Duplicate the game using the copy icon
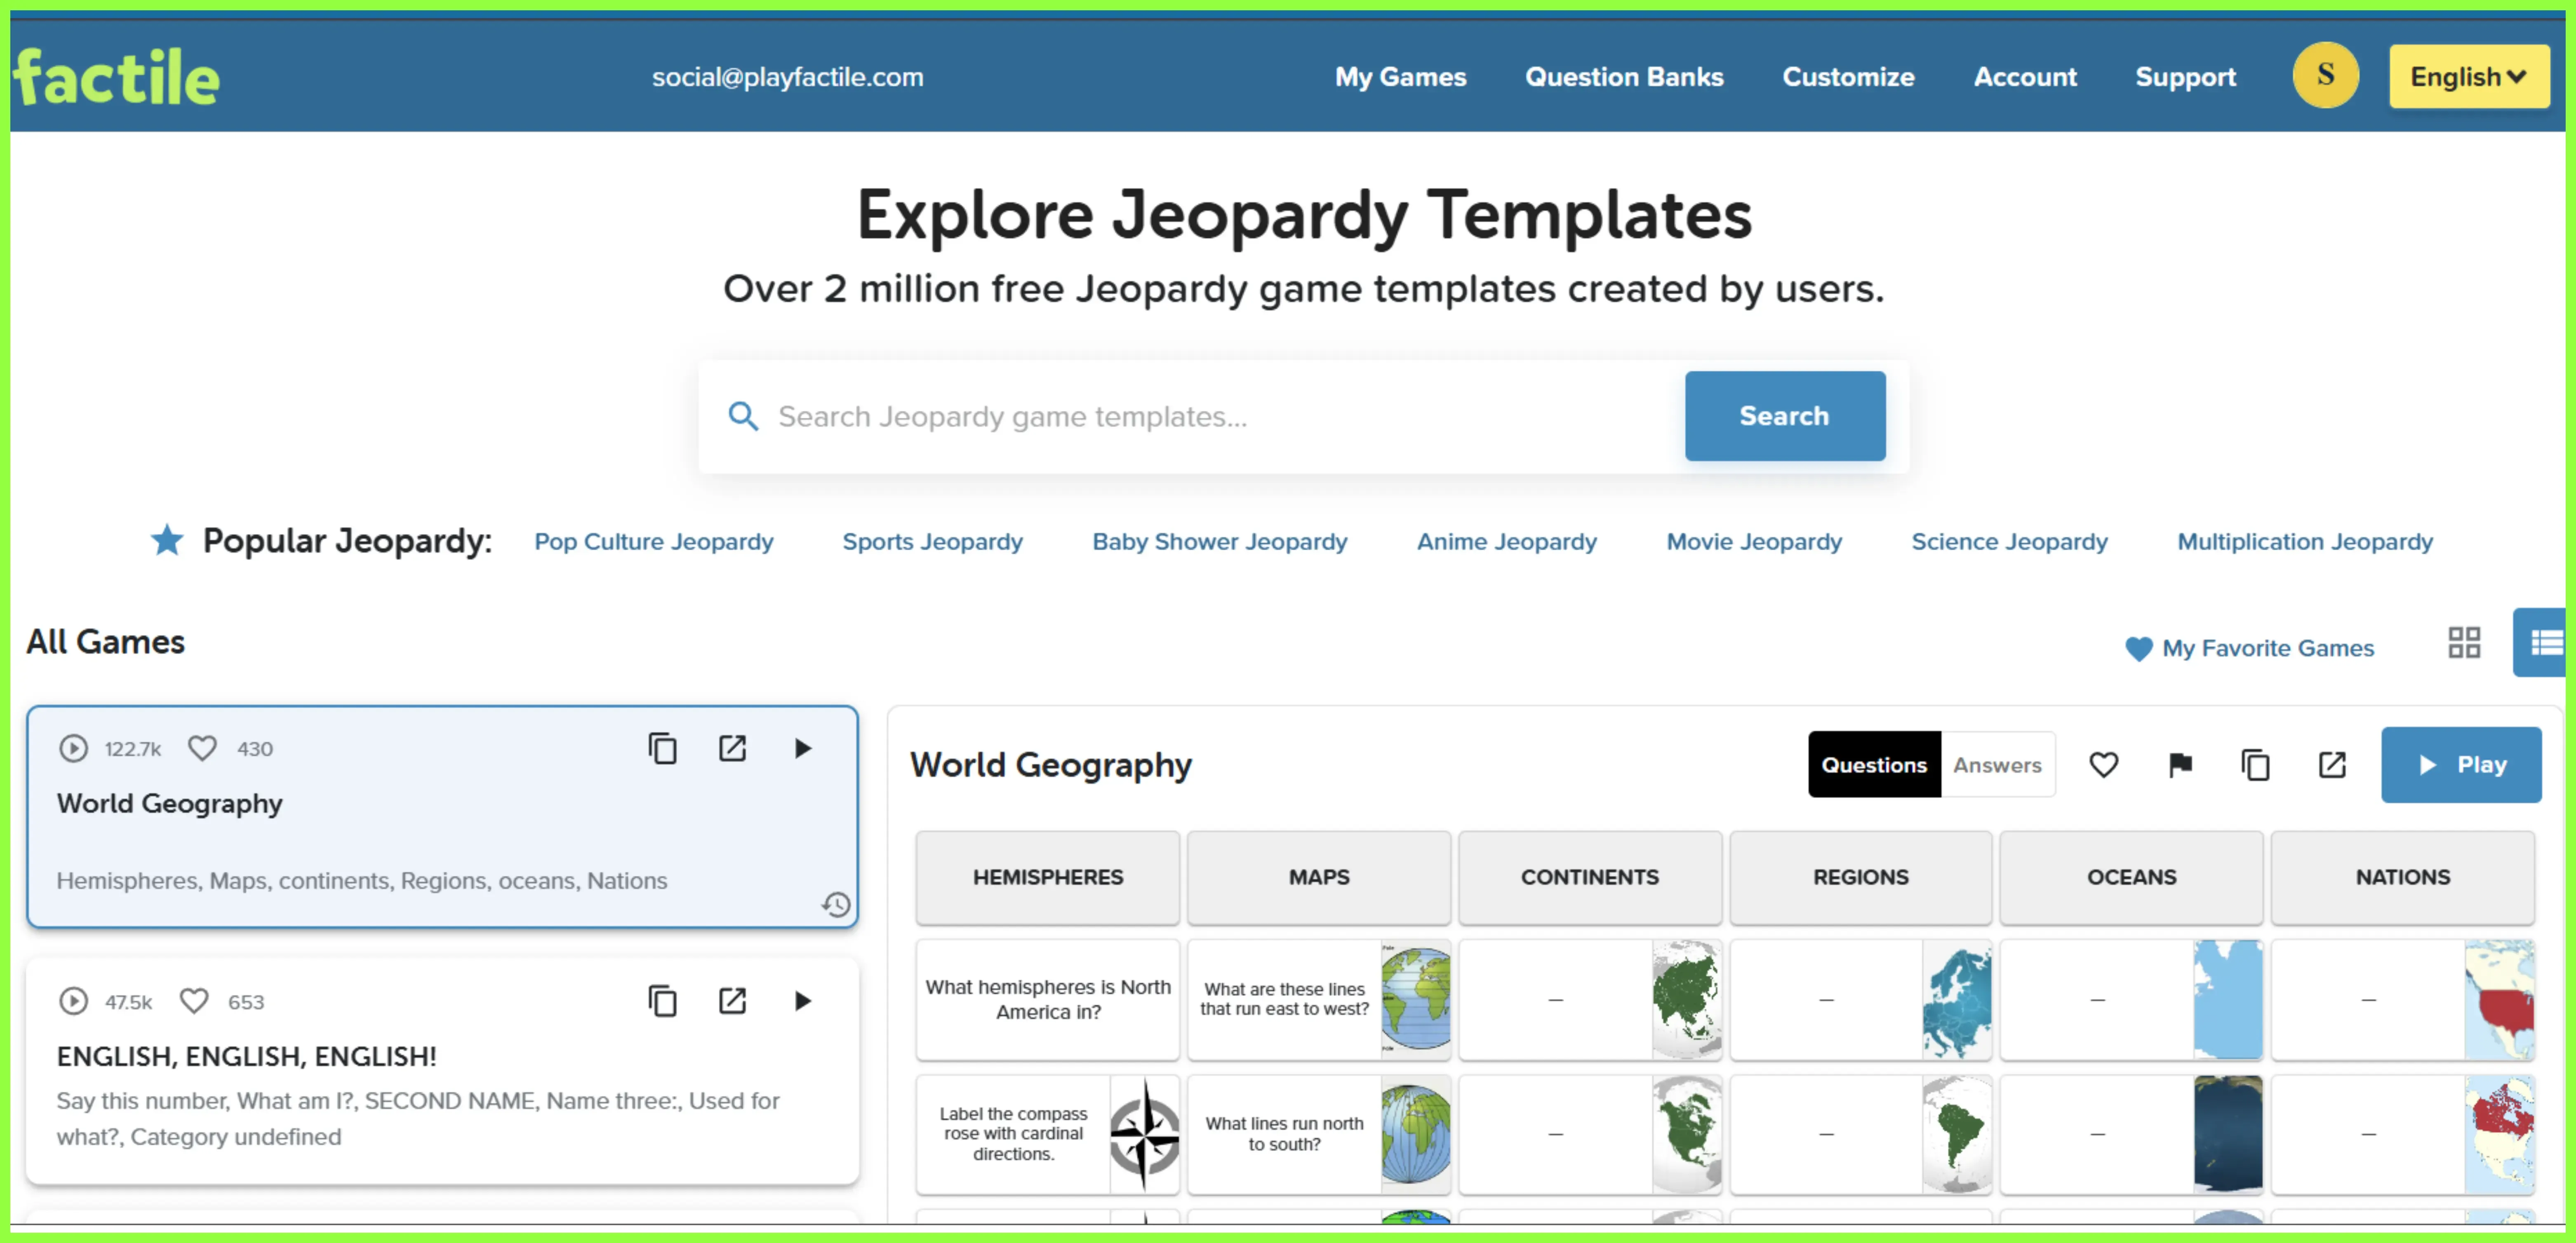This screenshot has height=1243, width=2576. point(2255,765)
